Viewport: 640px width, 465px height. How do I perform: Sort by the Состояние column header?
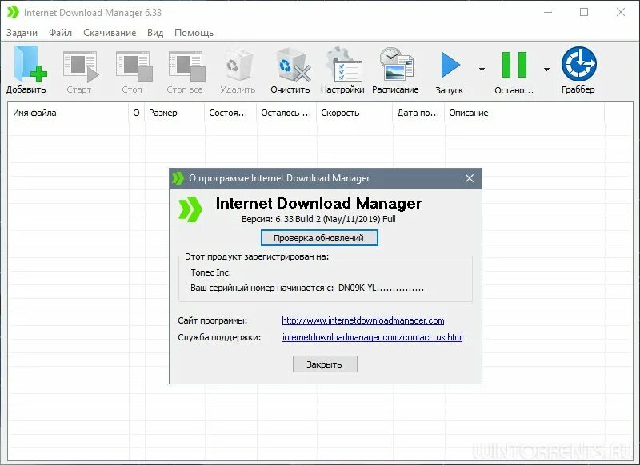coord(230,113)
